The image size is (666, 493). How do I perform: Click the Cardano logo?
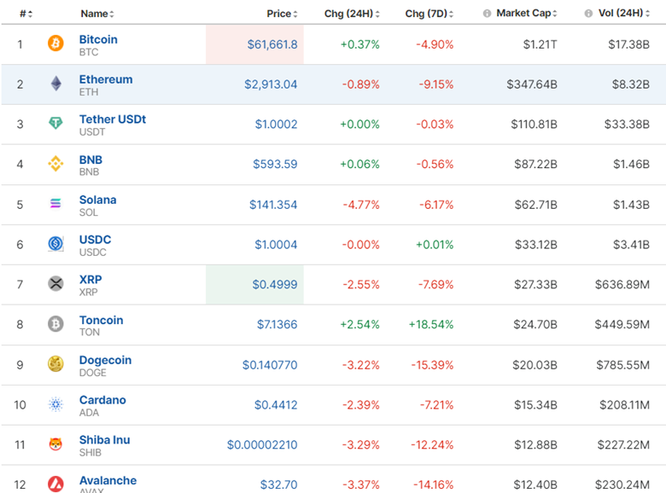pos(55,404)
